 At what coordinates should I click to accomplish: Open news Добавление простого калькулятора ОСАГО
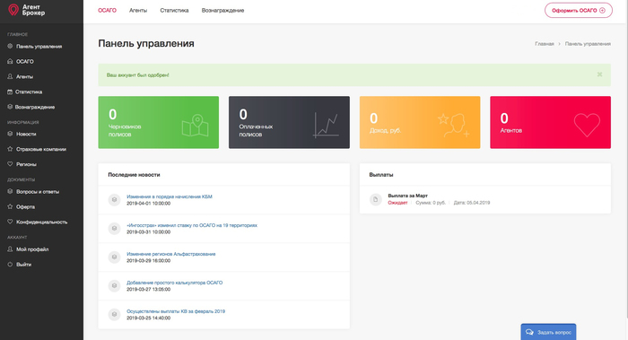tap(175, 283)
